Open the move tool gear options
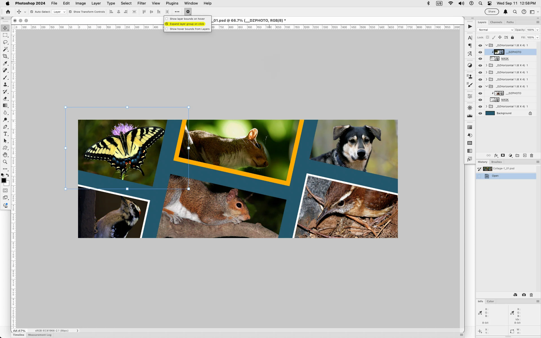This screenshot has width=541, height=338. [x=188, y=12]
